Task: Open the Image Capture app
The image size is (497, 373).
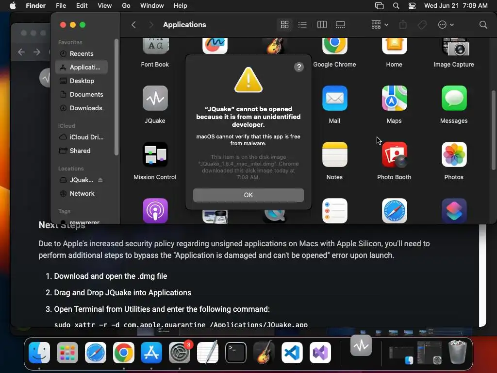Action: (x=455, y=46)
